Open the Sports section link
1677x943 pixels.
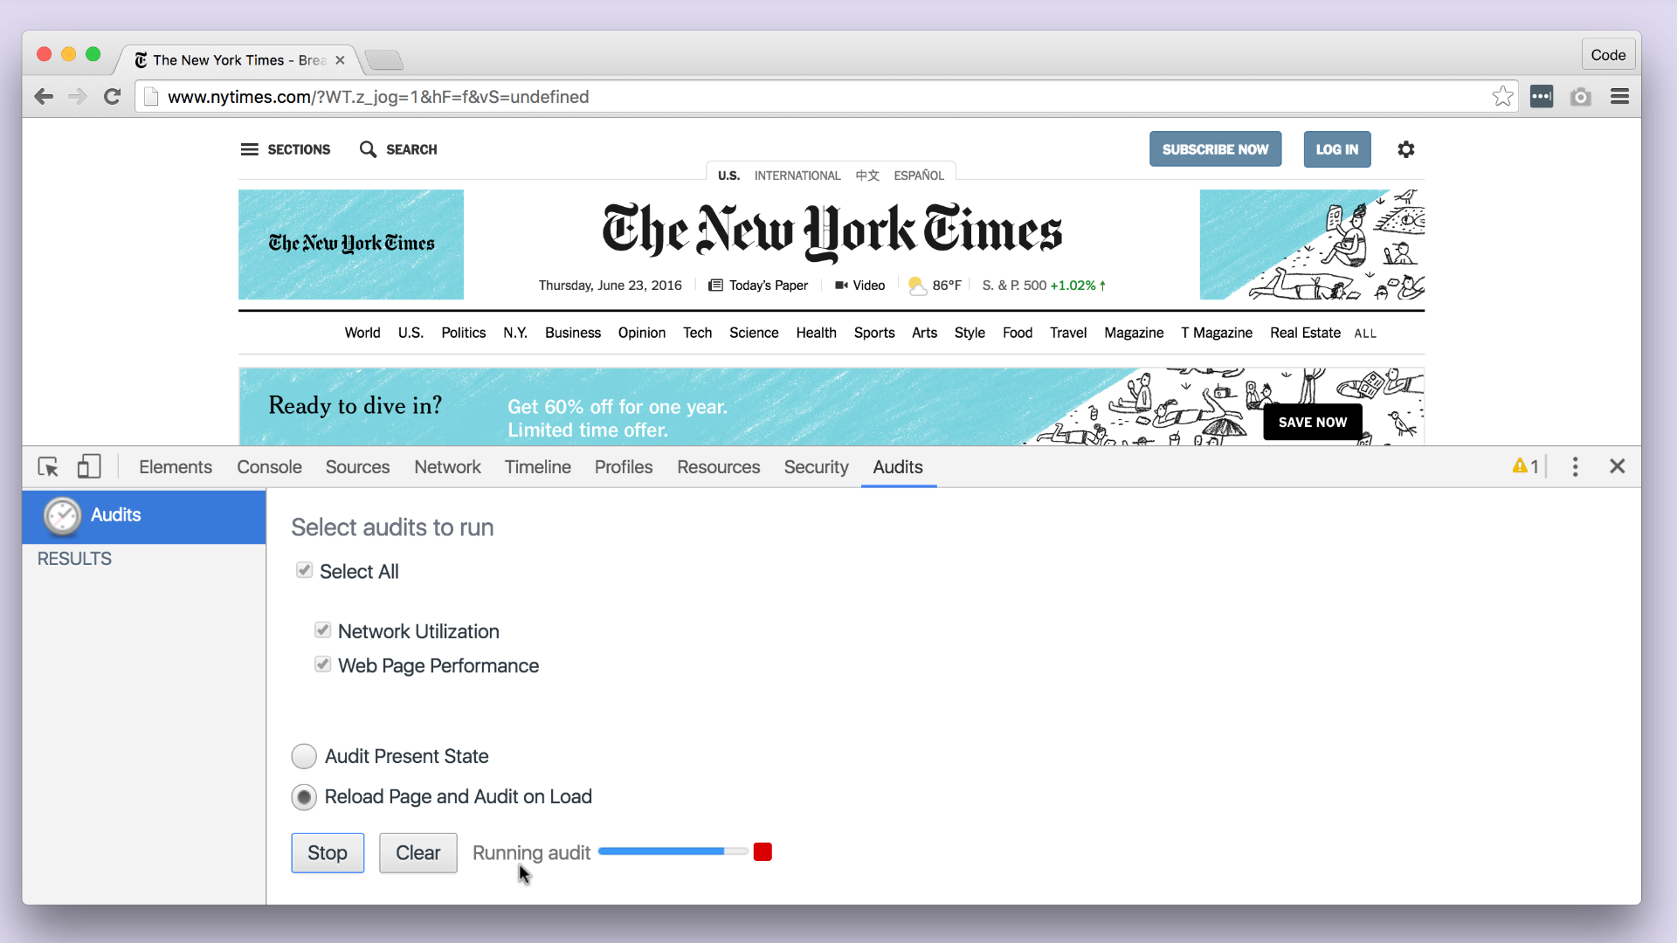pos(874,333)
